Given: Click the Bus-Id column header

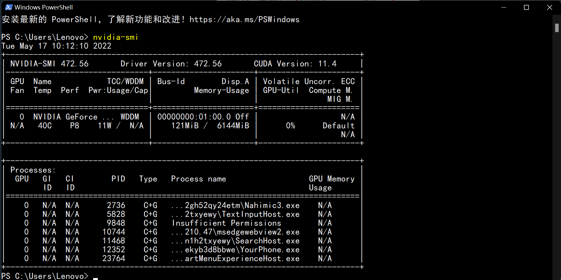Looking at the screenshot, I should (x=171, y=82).
